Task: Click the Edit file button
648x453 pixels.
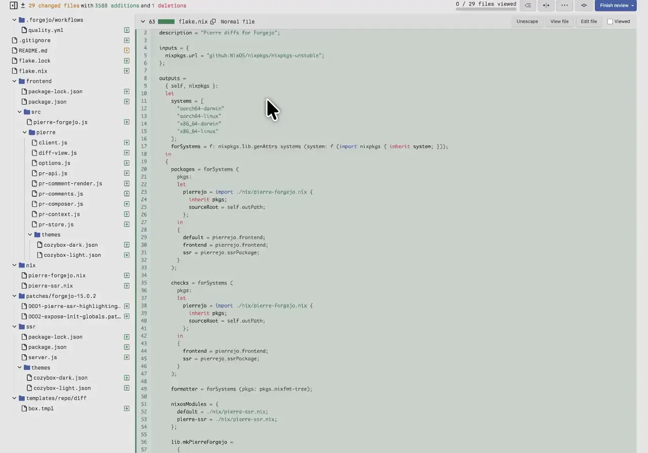Action: click(589, 22)
